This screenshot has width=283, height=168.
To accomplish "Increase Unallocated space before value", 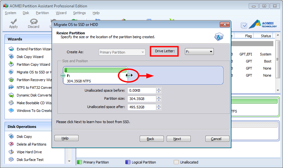I will (x=159, y=89).
